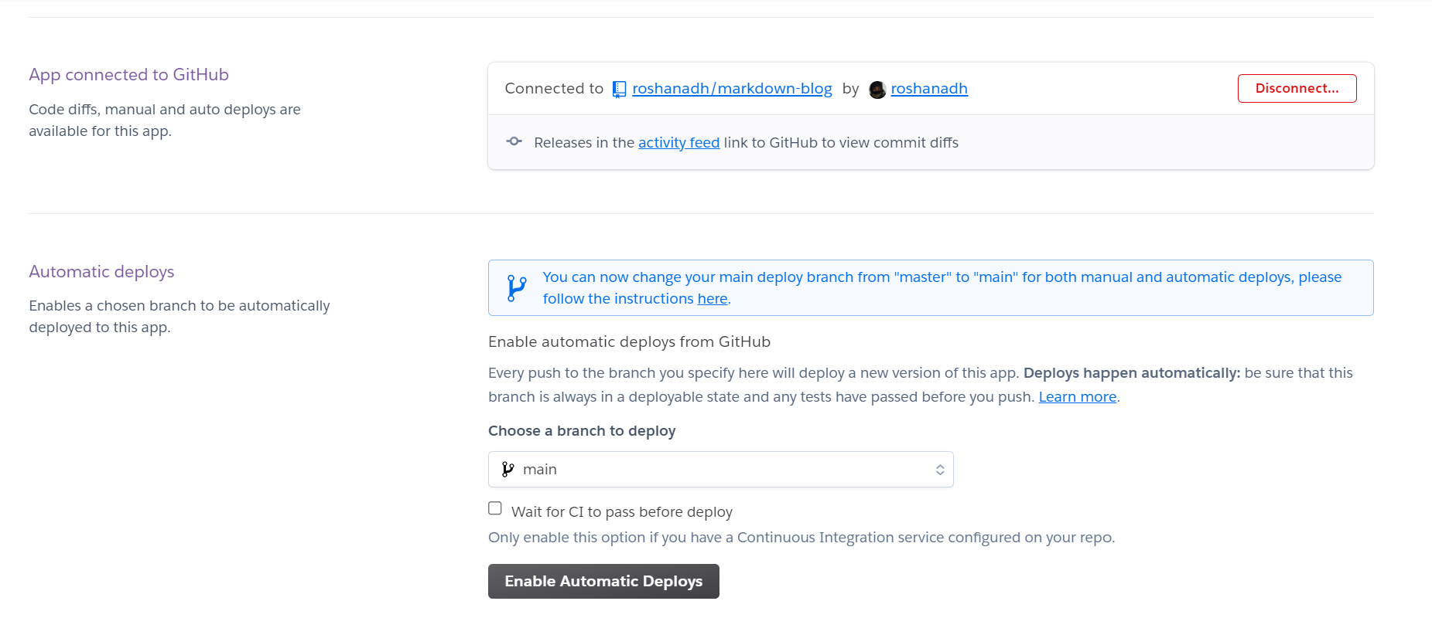This screenshot has height=618, width=1432.
Task: Click the 'Automatic deploys' section heading
Action: [101, 272]
